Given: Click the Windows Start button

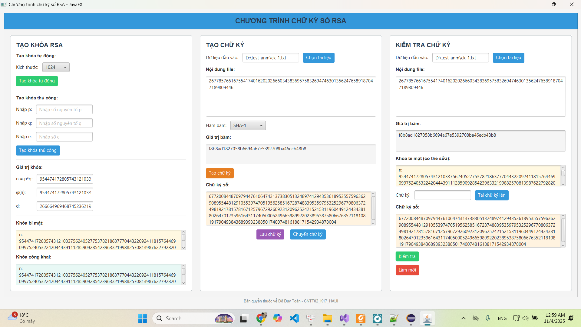Looking at the screenshot, I should pos(142,318).
